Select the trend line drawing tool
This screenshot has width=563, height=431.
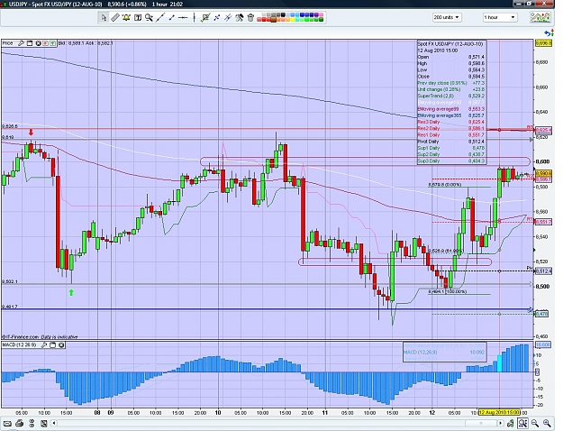[x=160, y=17]
